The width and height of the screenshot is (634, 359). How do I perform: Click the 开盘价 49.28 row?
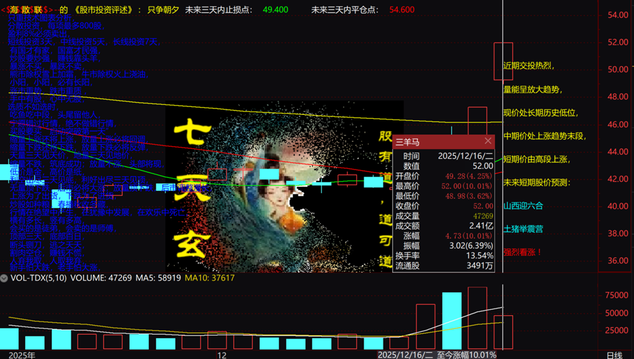click(443, 176)
